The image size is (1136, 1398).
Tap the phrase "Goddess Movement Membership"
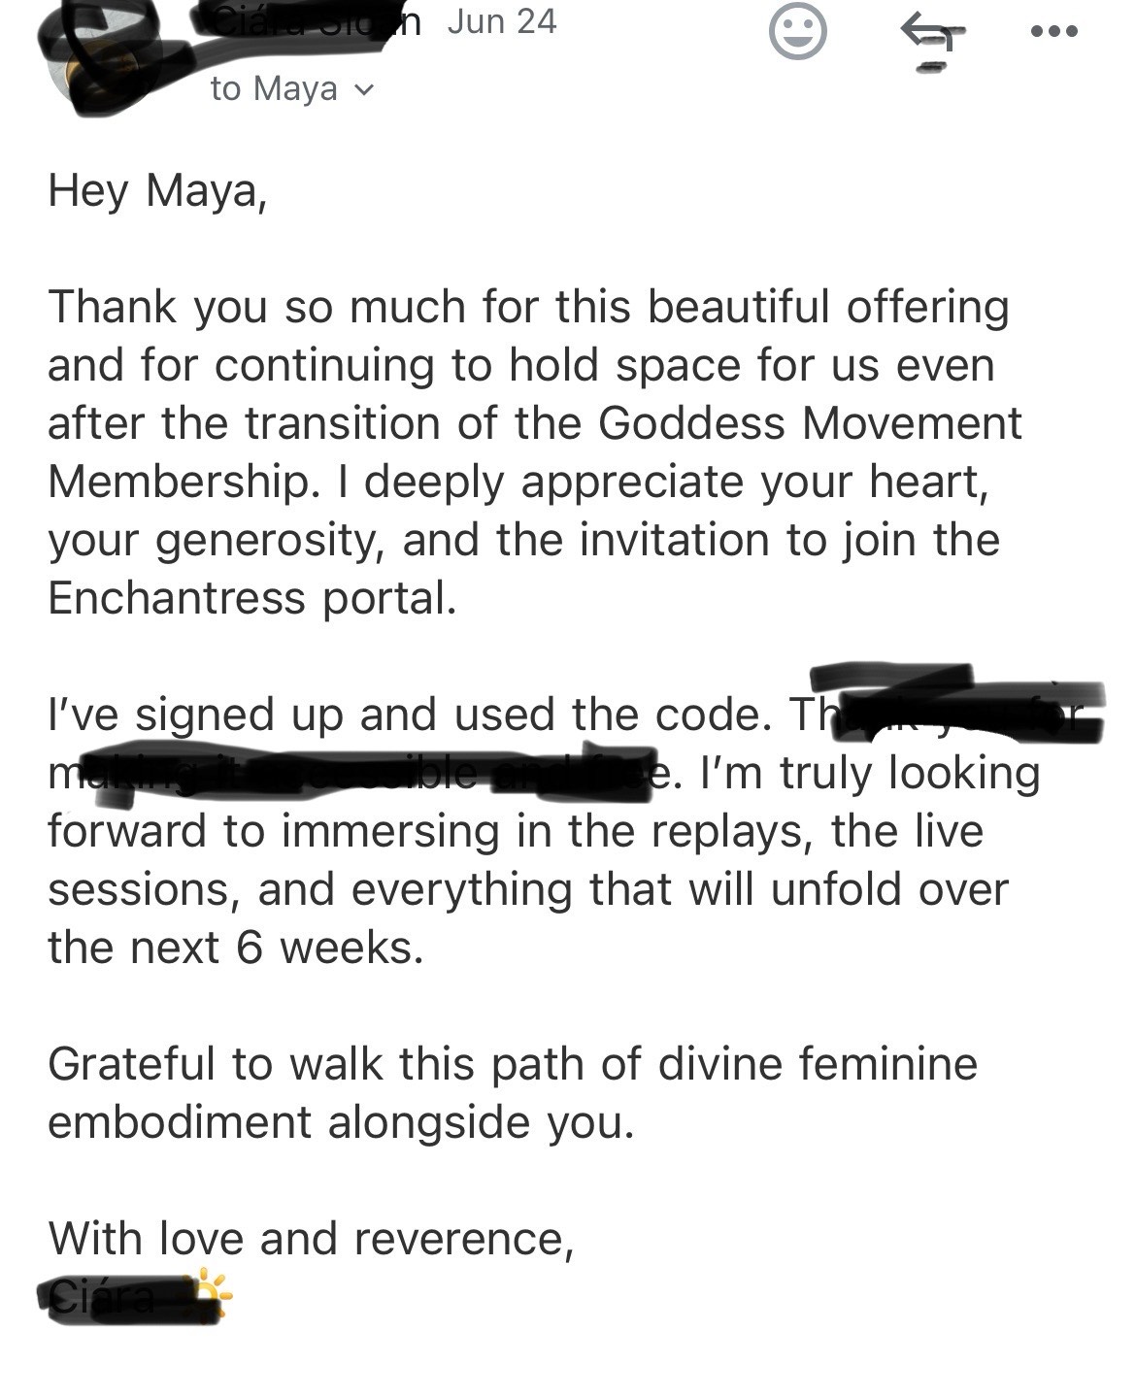click(x=535, y=452)
